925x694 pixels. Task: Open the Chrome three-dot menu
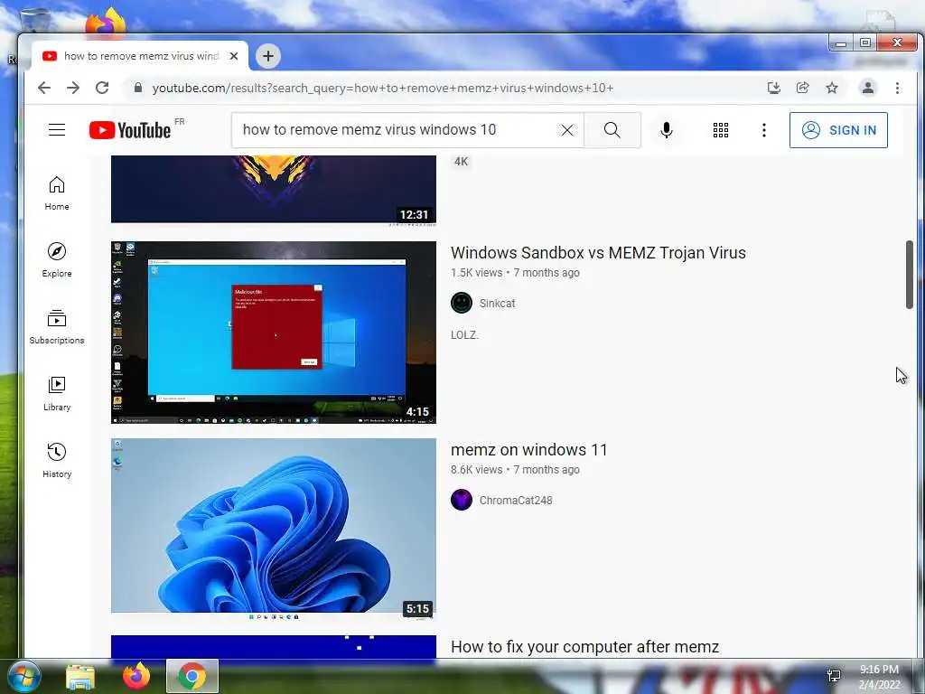coord(897,88)
